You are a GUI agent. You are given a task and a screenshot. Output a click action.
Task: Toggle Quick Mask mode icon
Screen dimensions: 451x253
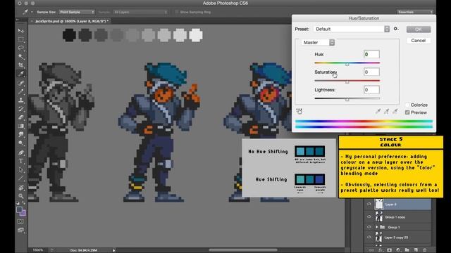pyautogui.click(x=20, y=221)
